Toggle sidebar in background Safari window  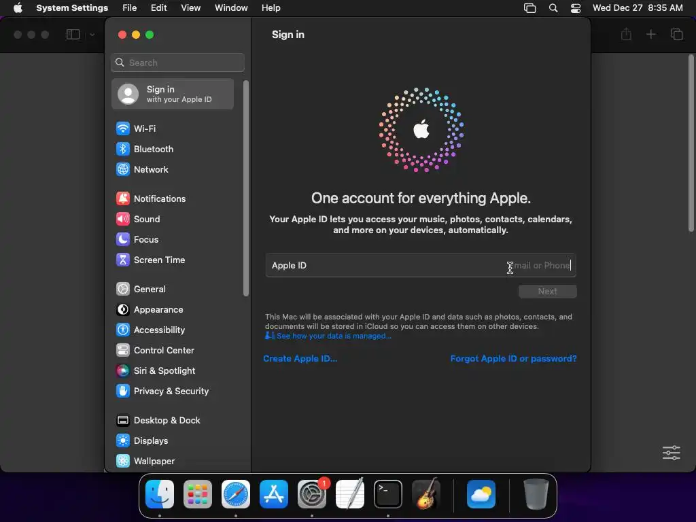click(x=73, y=35)
